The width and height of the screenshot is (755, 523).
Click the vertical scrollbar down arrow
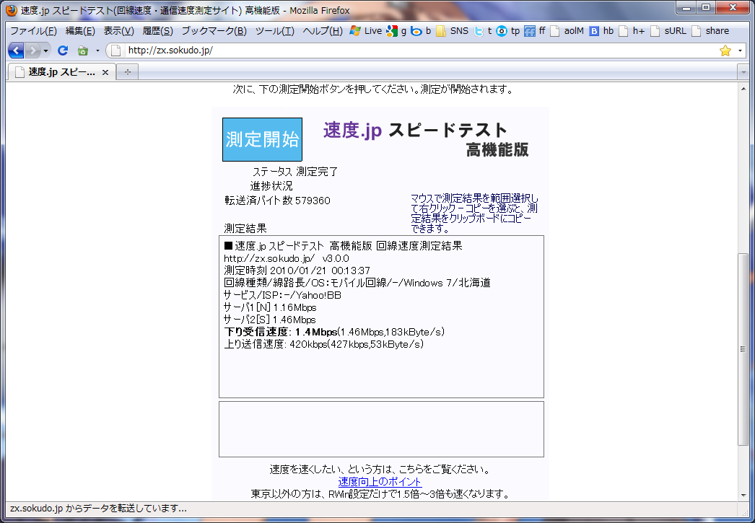pyautogui.click(x=743, y=495)
